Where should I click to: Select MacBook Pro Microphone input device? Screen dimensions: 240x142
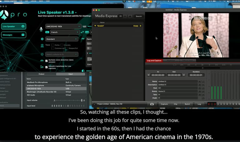coord(56,82)
